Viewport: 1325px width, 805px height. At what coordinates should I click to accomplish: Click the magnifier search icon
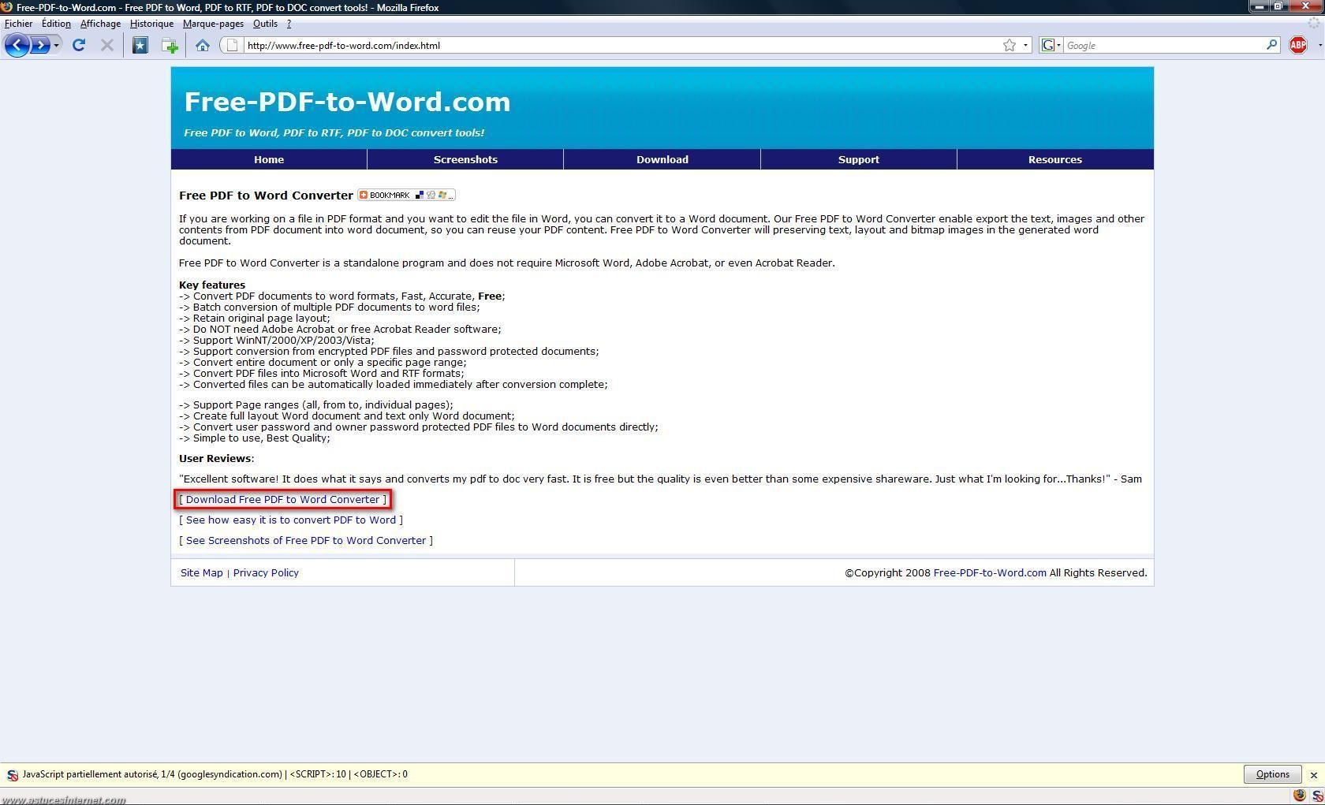1271,45
